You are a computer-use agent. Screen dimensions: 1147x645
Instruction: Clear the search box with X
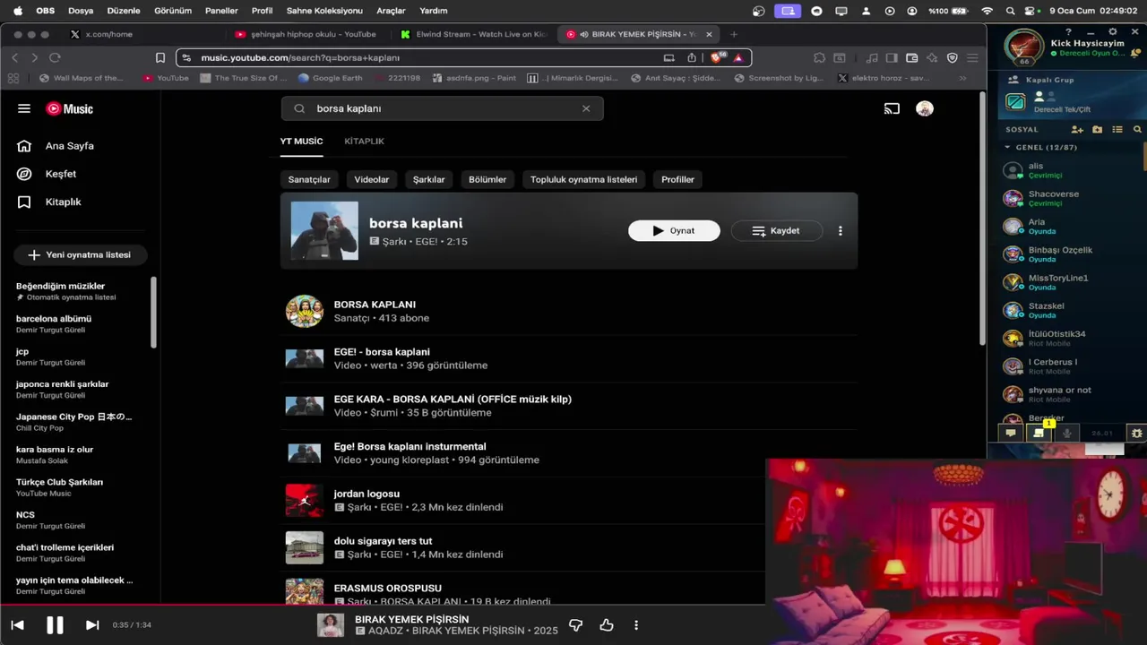[x=586, y=108]
